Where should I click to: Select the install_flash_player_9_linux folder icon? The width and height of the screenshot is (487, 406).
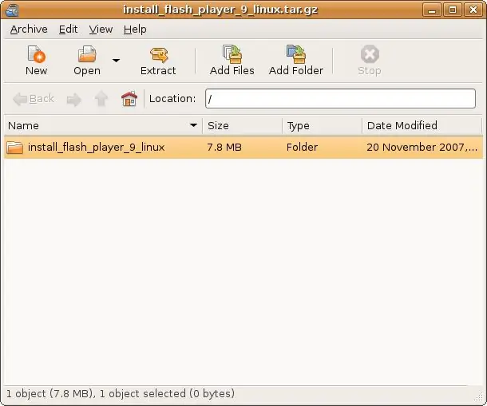coord(15,148)
